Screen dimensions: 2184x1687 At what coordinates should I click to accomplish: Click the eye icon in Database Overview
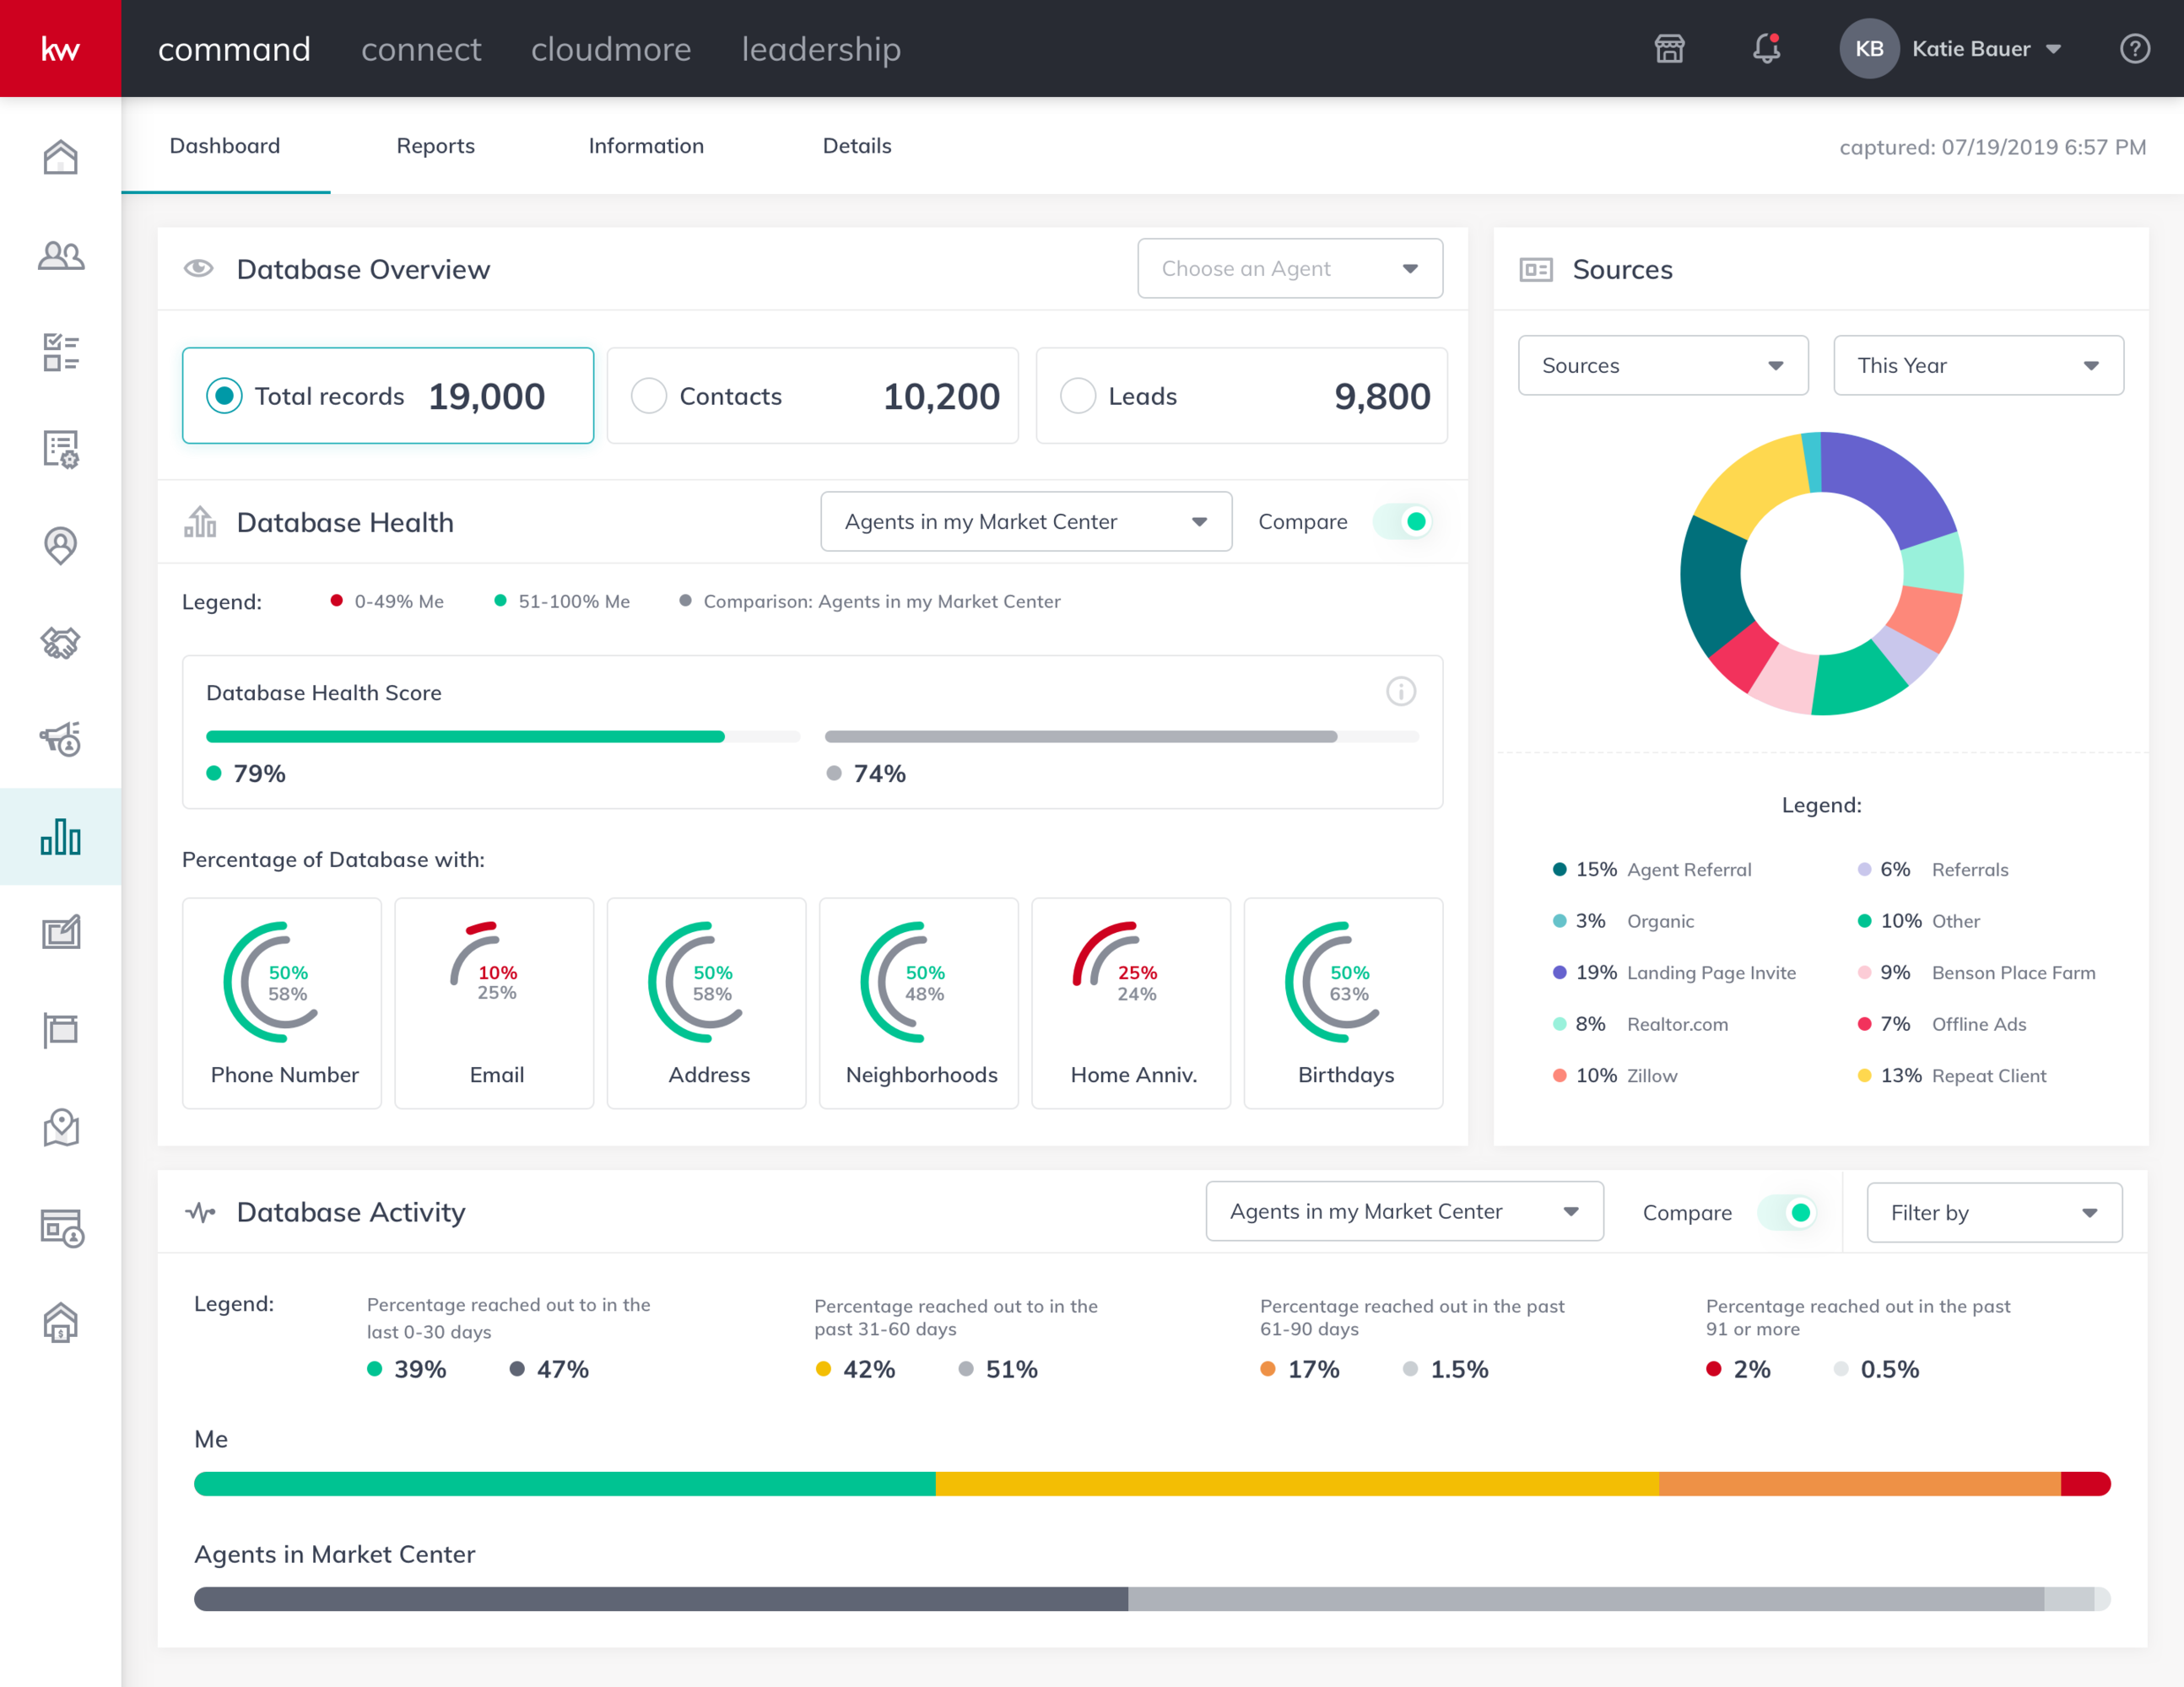[x=198, y=267]
